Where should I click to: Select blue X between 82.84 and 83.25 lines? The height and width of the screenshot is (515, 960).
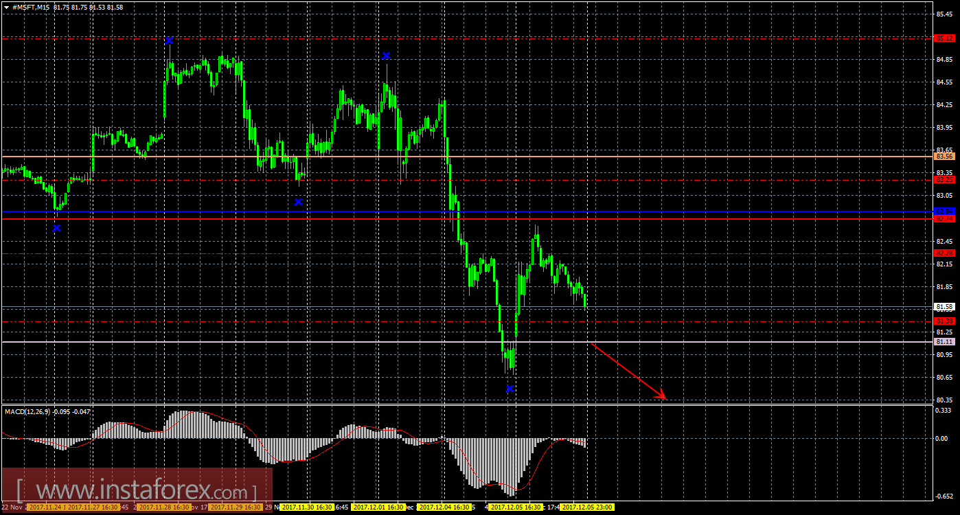tap(298, 202)
